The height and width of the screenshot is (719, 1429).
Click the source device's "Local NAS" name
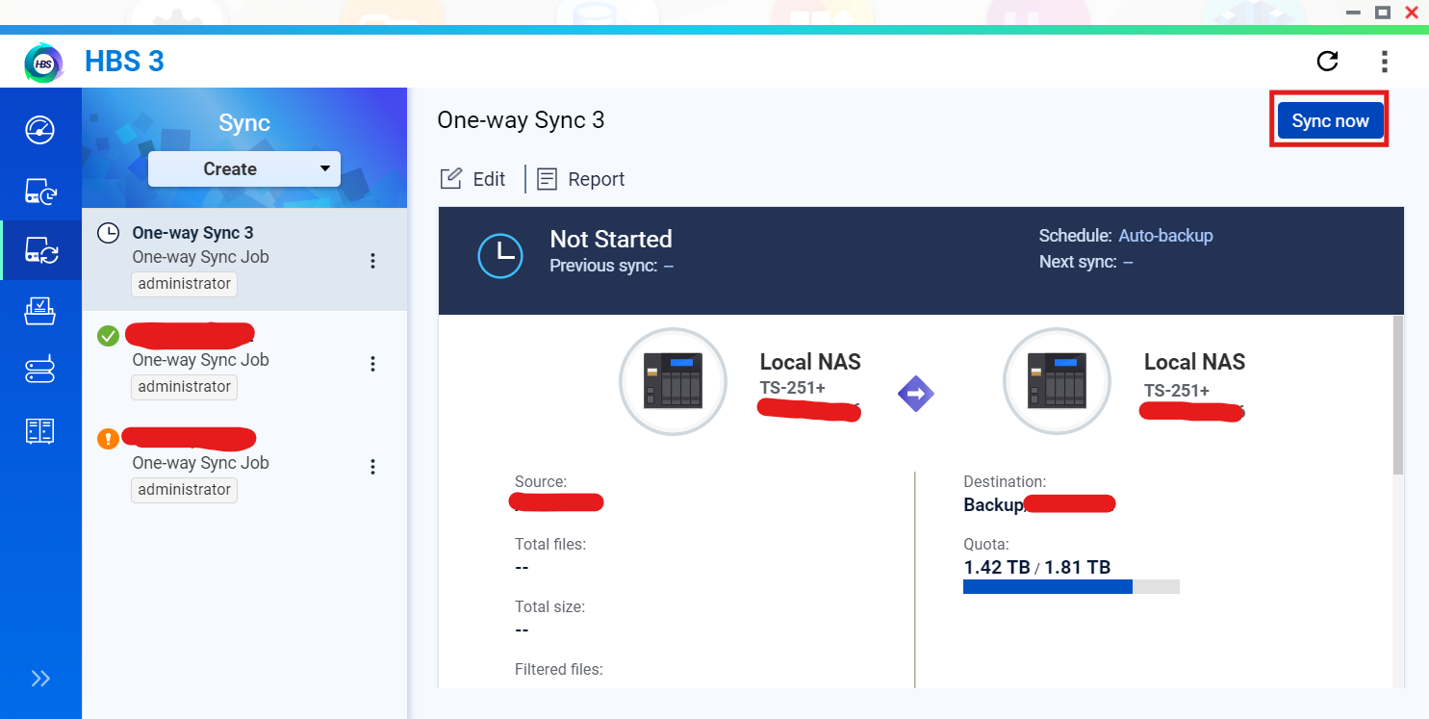tap(810, 362)
